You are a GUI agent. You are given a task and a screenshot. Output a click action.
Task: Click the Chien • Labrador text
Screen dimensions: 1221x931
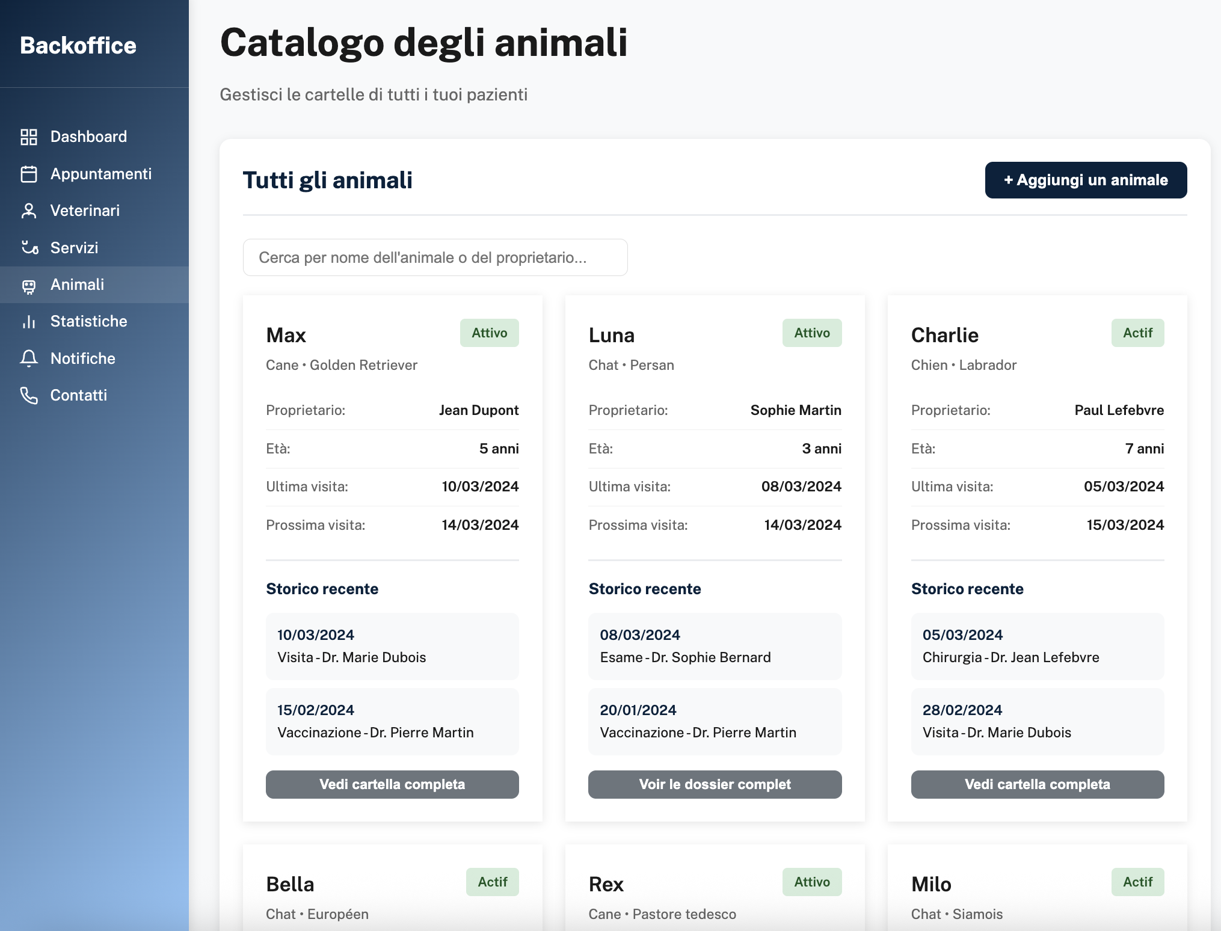tap(964, 365)
